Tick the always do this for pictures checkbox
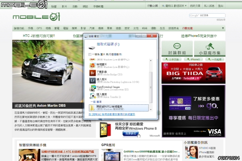This screenshot has width=242, height=161. [x=90, y=54]
